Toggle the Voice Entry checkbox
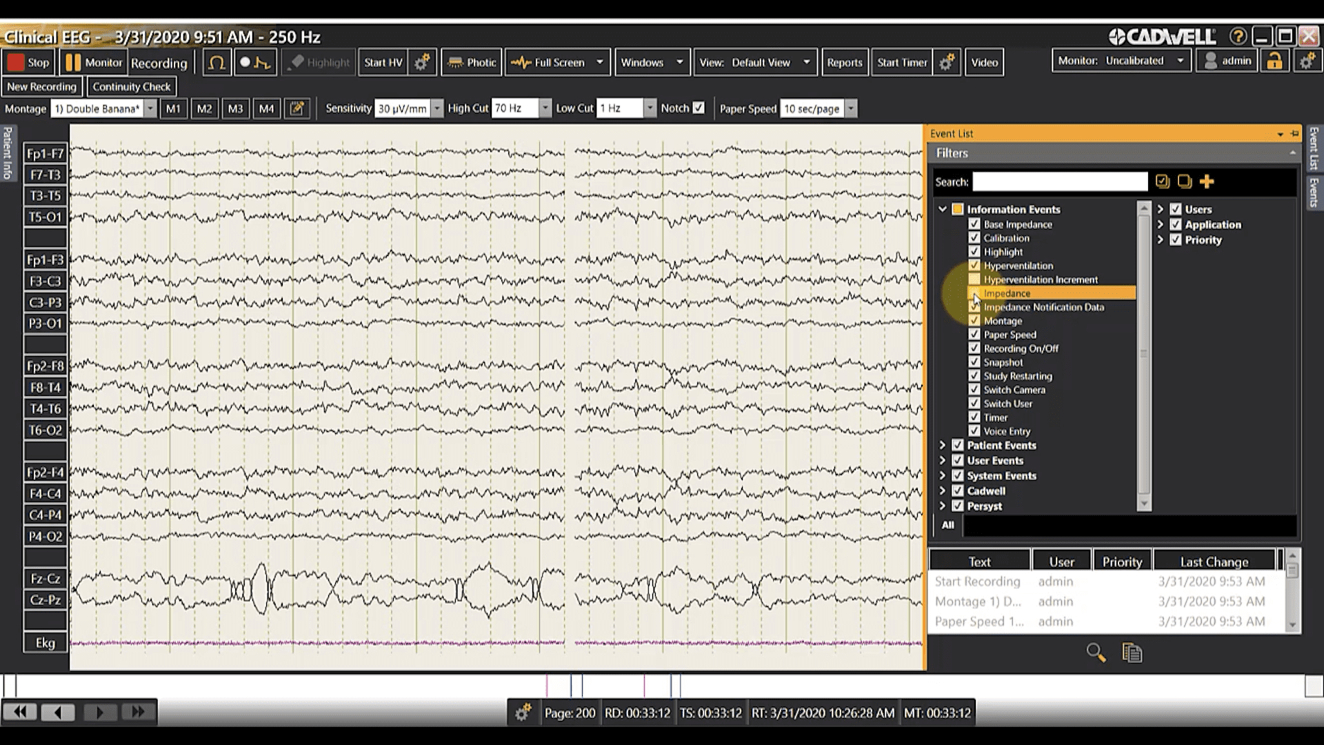 pyautogui.click(x=974, y=431)
